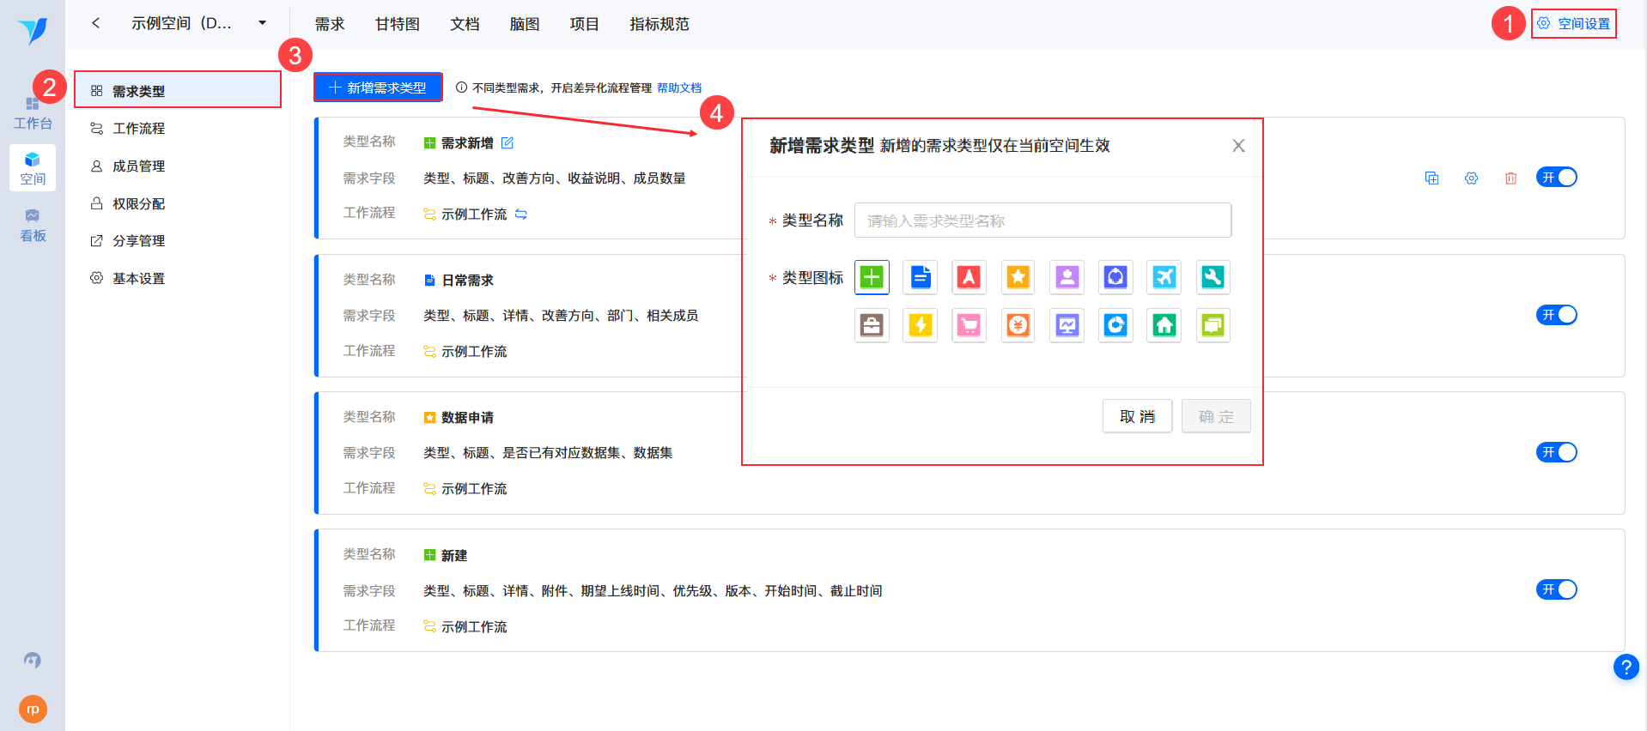Select the brown briefcase type icon
Viewport: 1647px width, 731px height.
(x=872, y=325)
